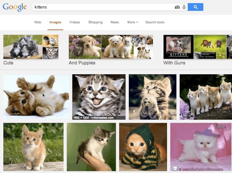Click the camera search-by-image icon
This screenshot has height=173, width=232.
tap(177, 7)
